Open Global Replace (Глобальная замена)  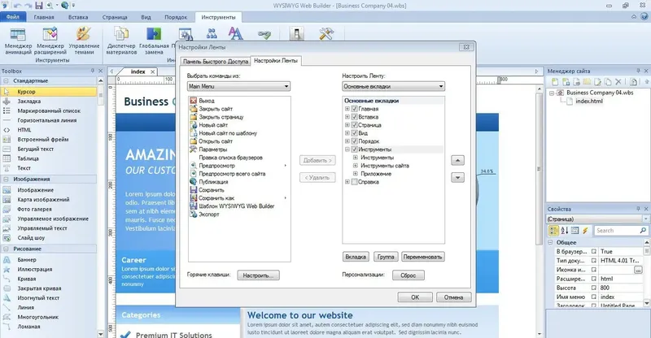[x=154, y=41]
